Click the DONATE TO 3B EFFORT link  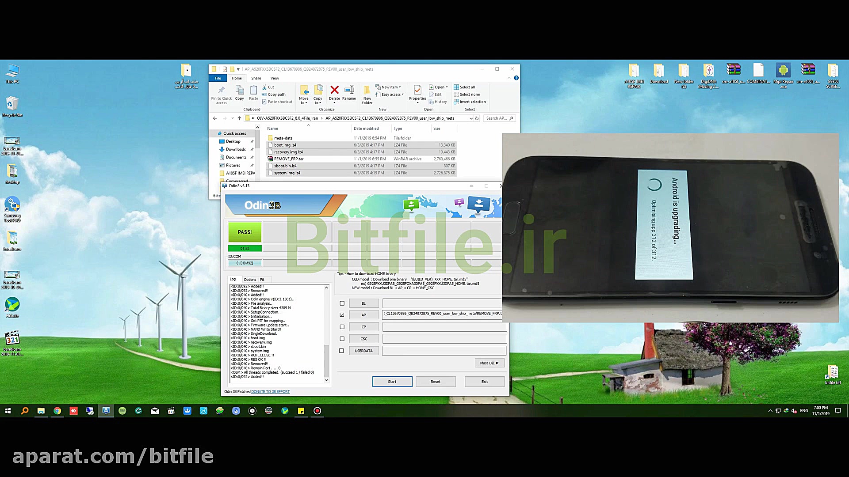point(270,392)
